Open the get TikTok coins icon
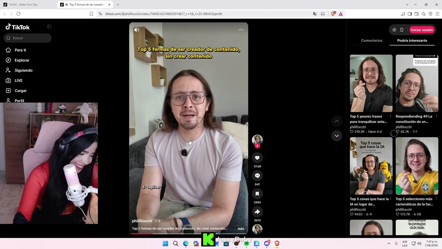Image resolution: width=442 pixels, height=249 pixels. 394,30
